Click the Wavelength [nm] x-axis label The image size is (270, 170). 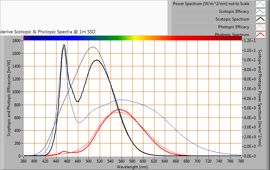point(132,167)
